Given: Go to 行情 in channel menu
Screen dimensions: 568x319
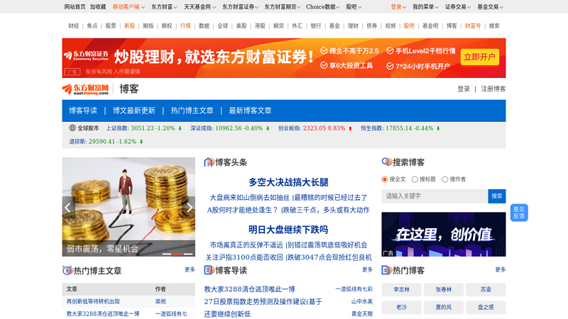Looking at the screenshot, I should 185,26.
